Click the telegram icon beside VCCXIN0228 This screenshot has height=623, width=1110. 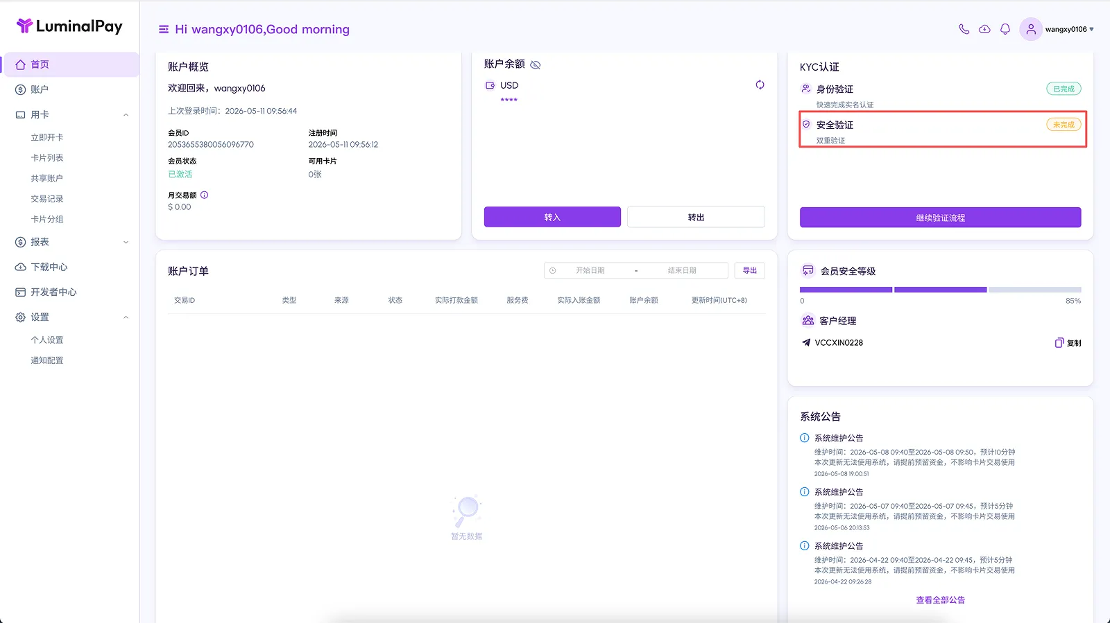pos(806,342)
